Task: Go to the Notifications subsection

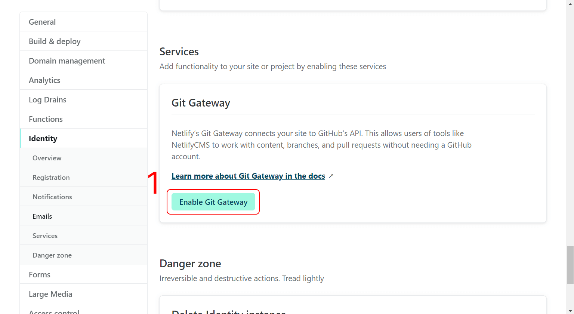Action: pos(52,197)
